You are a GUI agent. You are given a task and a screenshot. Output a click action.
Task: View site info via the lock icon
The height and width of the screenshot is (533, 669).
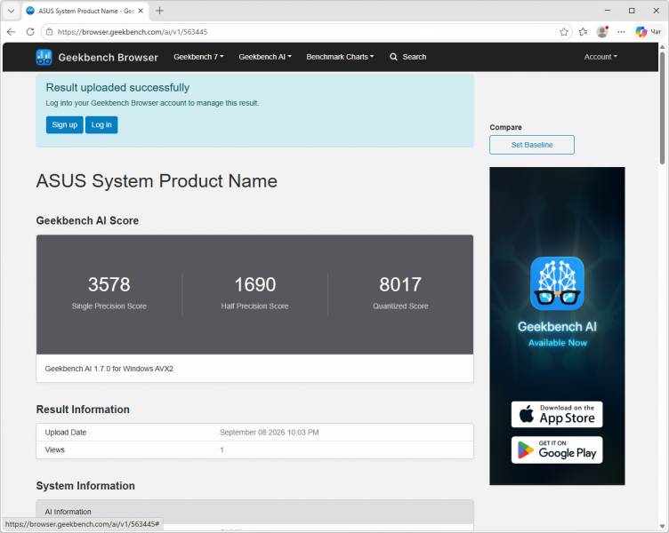[x=50, y=32]
